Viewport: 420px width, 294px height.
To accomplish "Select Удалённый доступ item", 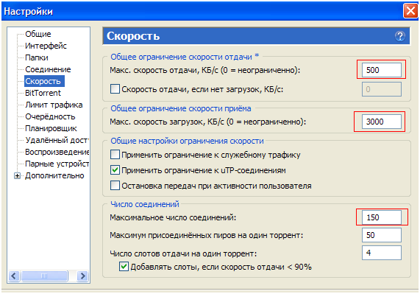I will pyautogui.click(x=57, y=140).
